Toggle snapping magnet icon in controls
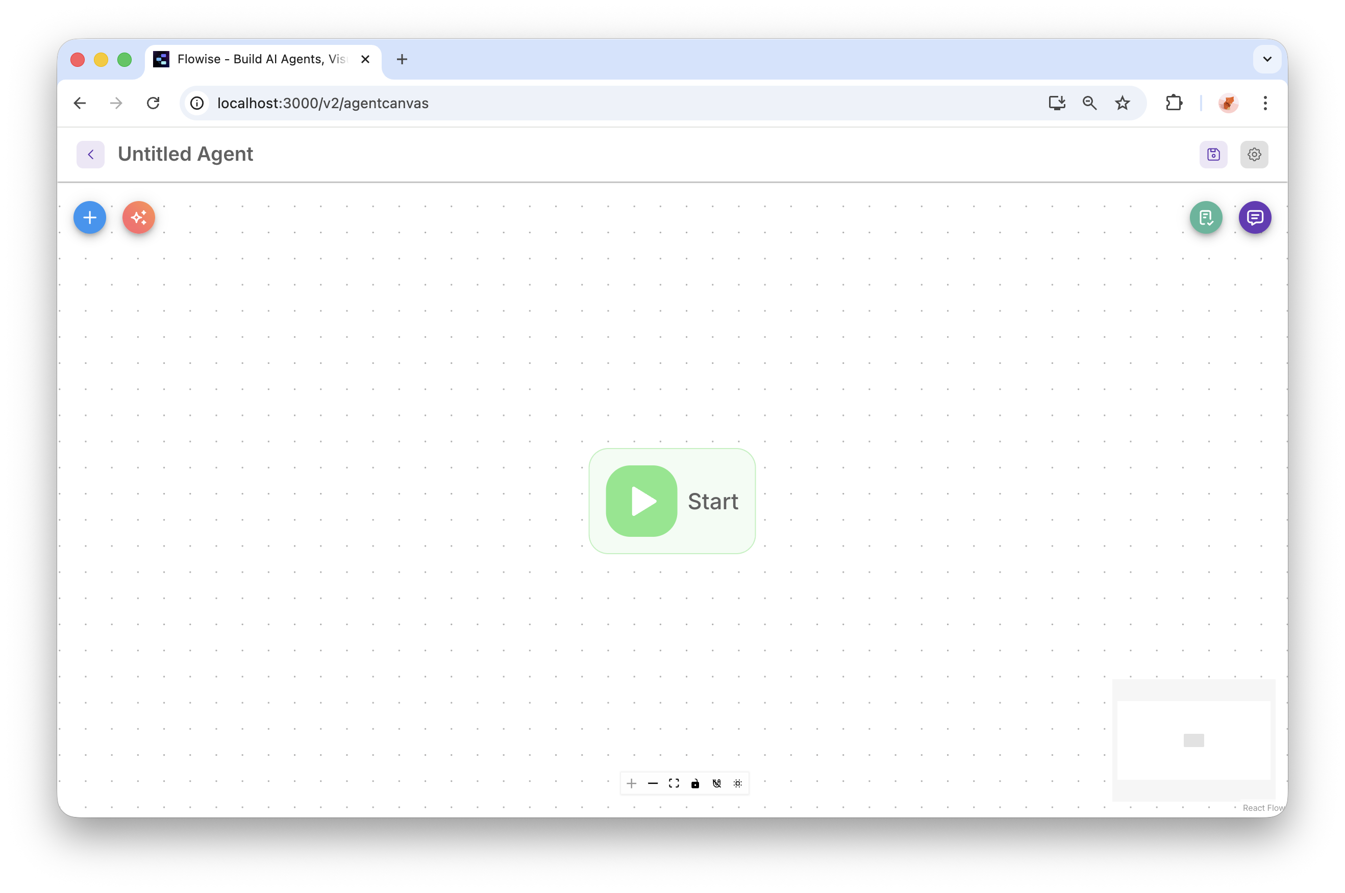The image size is (1345, 893). click(x=716, y=784)
